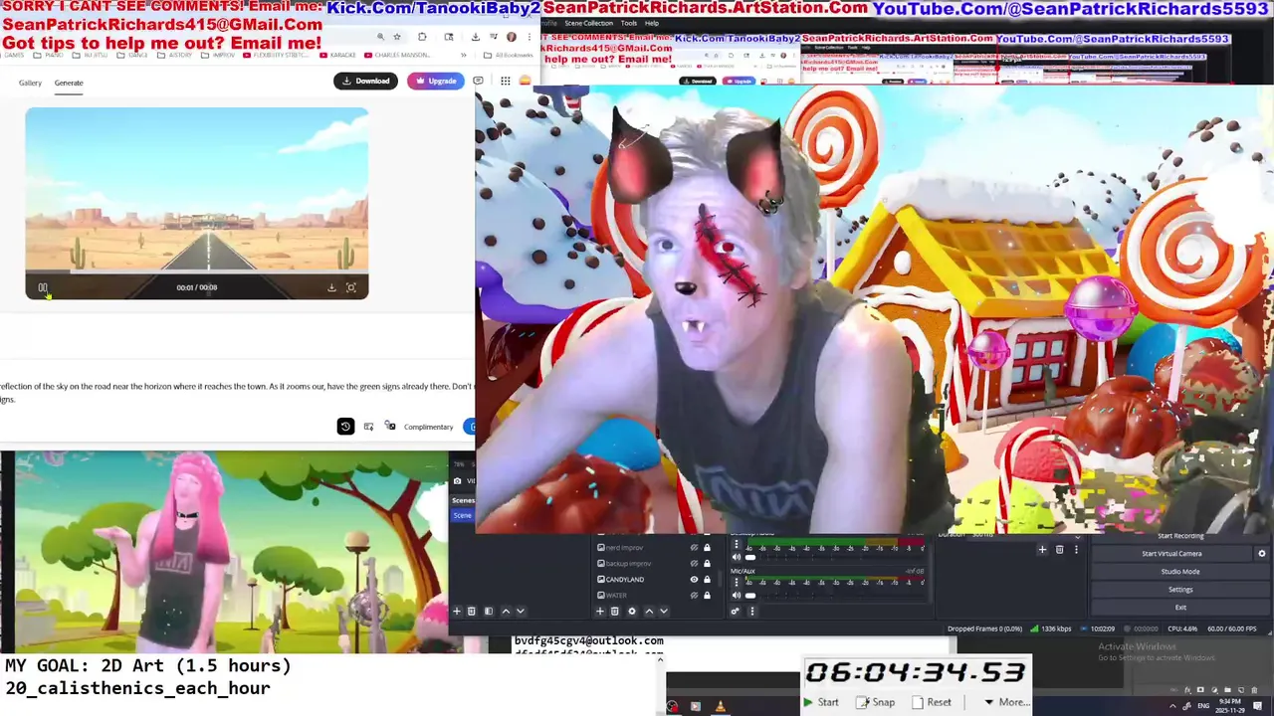
Task: Toggle lock on backup improv source
Action: point(708,564)
